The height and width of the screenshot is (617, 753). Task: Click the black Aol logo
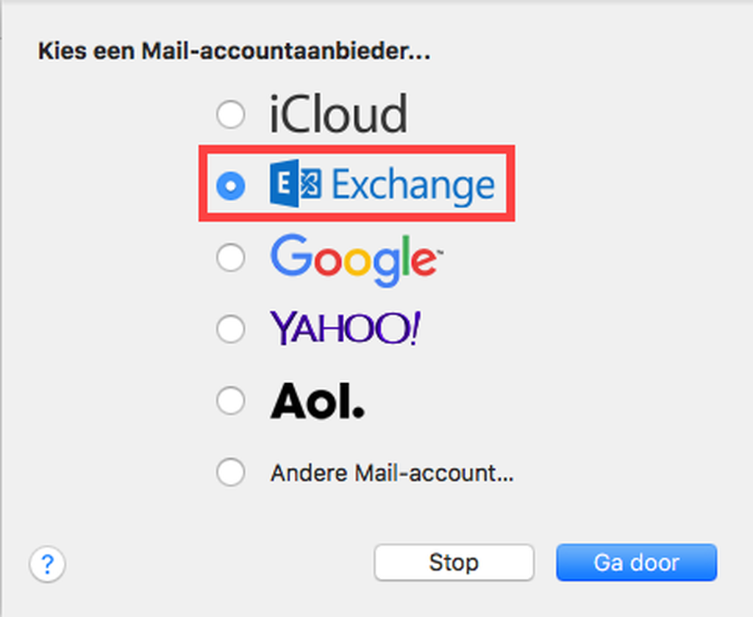pyautogui.click(x=318, y=401)
